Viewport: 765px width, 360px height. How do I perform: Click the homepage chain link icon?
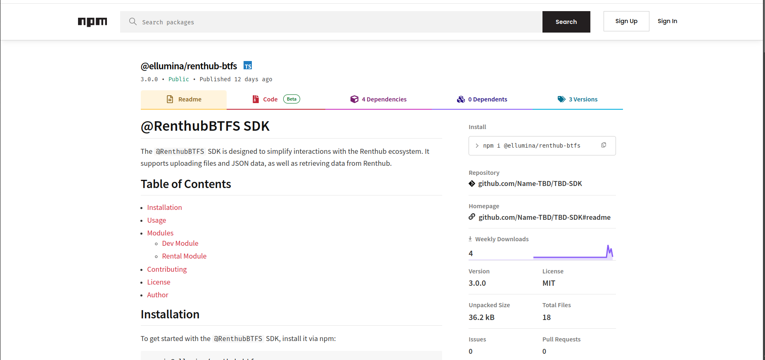click(x=472, y=217)
